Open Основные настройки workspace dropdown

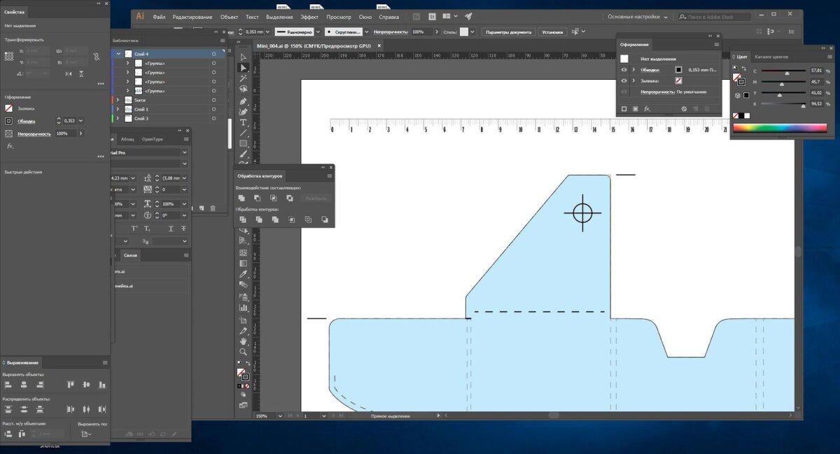(638, 16)
